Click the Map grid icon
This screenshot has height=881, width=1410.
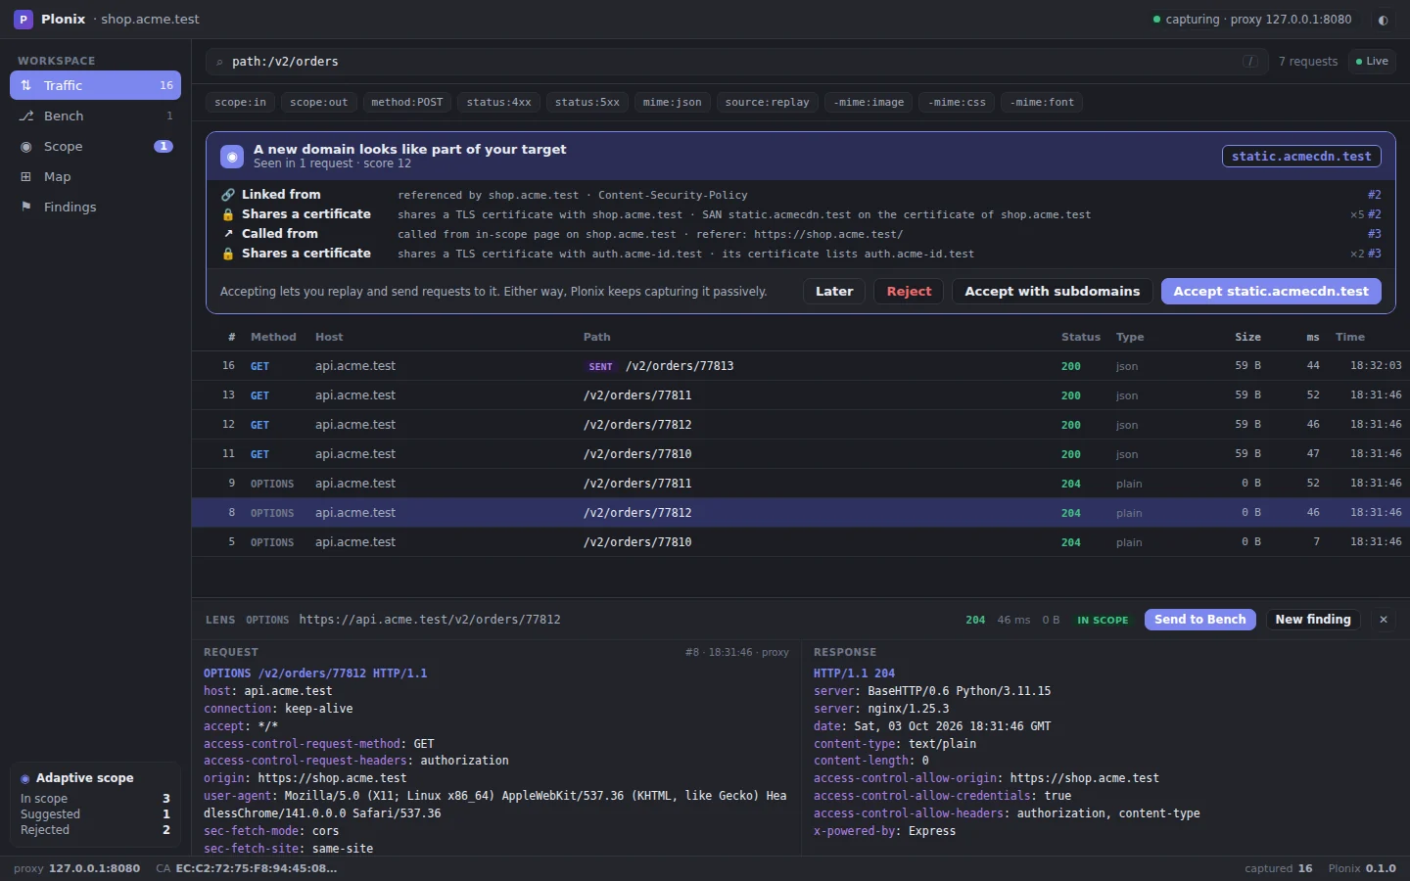pyautogui.click(x=25, y=176)
